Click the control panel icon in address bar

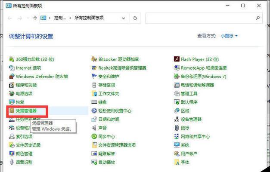43,18
